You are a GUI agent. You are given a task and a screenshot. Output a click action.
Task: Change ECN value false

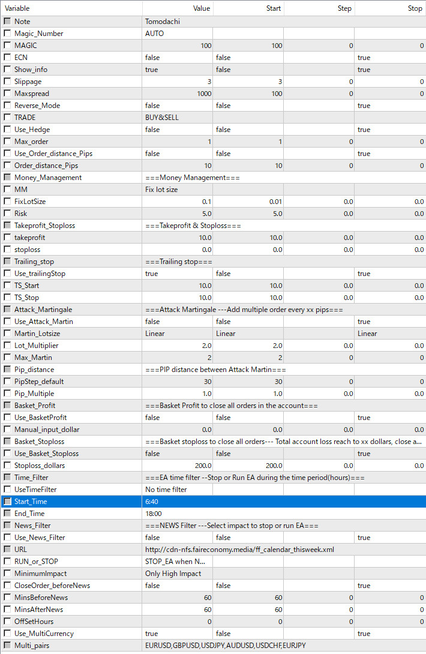pos(178,58)
